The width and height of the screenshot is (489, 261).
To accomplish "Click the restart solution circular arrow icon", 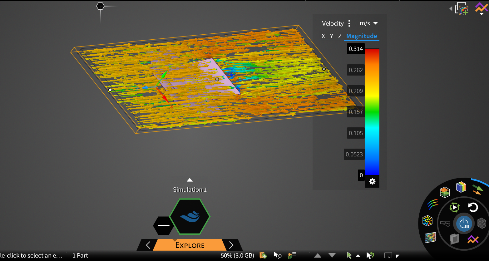I will 473,207.
